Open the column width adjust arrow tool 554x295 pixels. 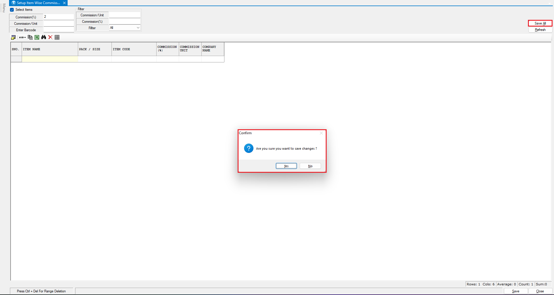(x=22, y=37)
